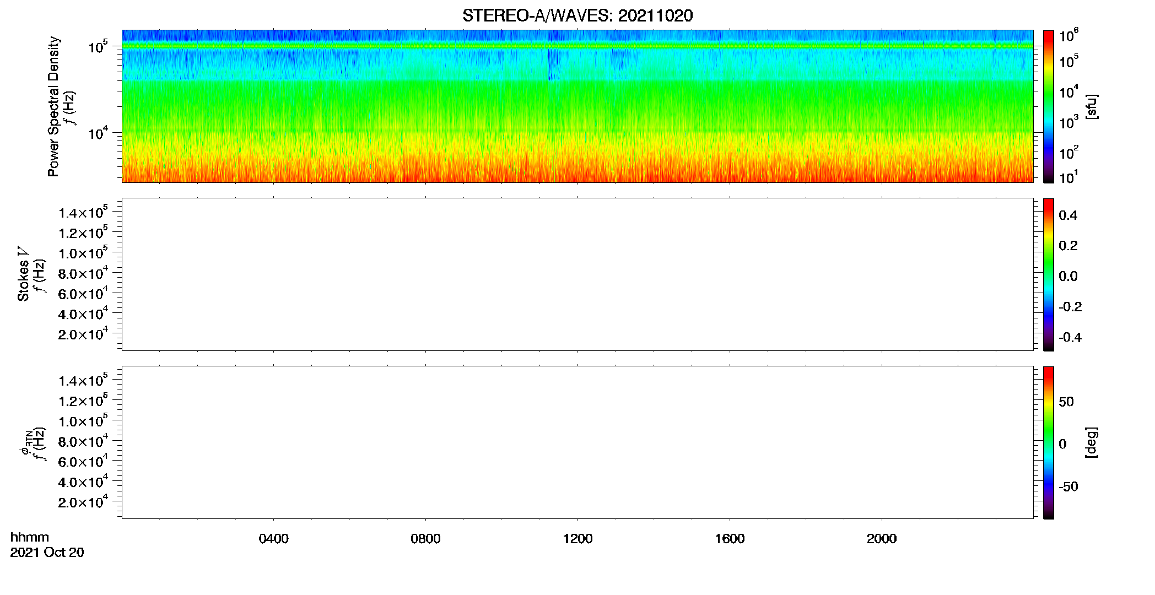Select the 2000 time axis label

point(882,539)
